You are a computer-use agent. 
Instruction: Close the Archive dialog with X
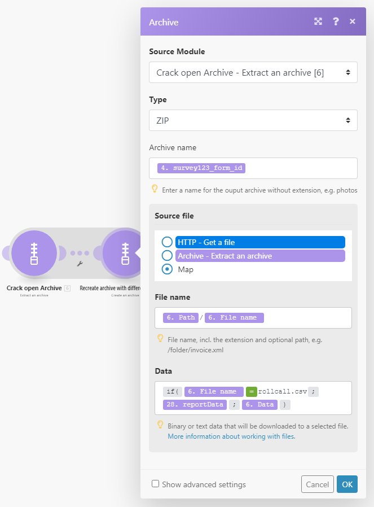pos(353,21)
